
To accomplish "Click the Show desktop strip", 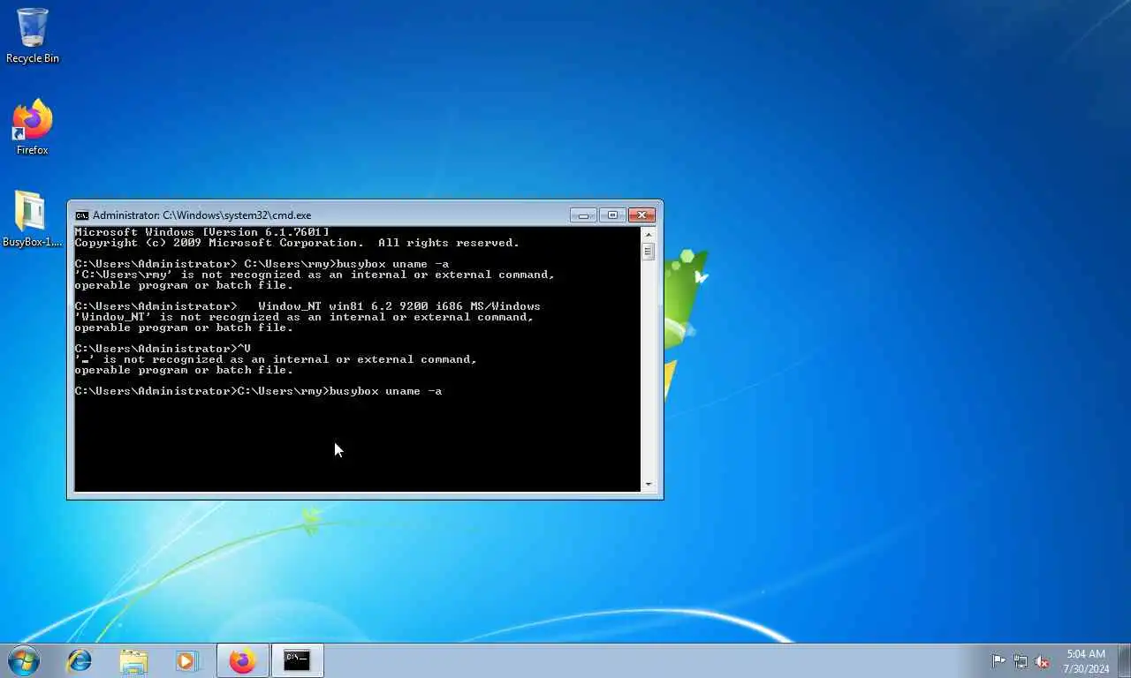I will point(1124,661).
